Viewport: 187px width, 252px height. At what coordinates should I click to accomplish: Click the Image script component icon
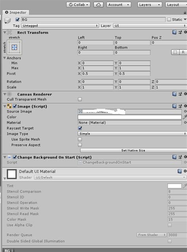coord(9,106)
